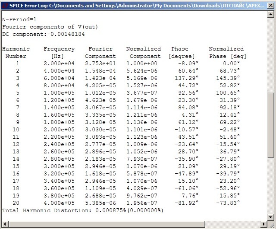Image resolution: width=276 pixels, height=229 pixels.
Task: Click the '[degree]' header label
Action: tap(182, 56)
